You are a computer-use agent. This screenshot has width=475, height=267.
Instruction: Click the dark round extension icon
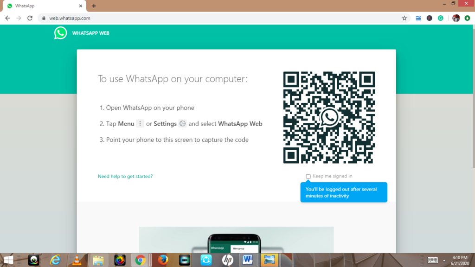[429, 18]
